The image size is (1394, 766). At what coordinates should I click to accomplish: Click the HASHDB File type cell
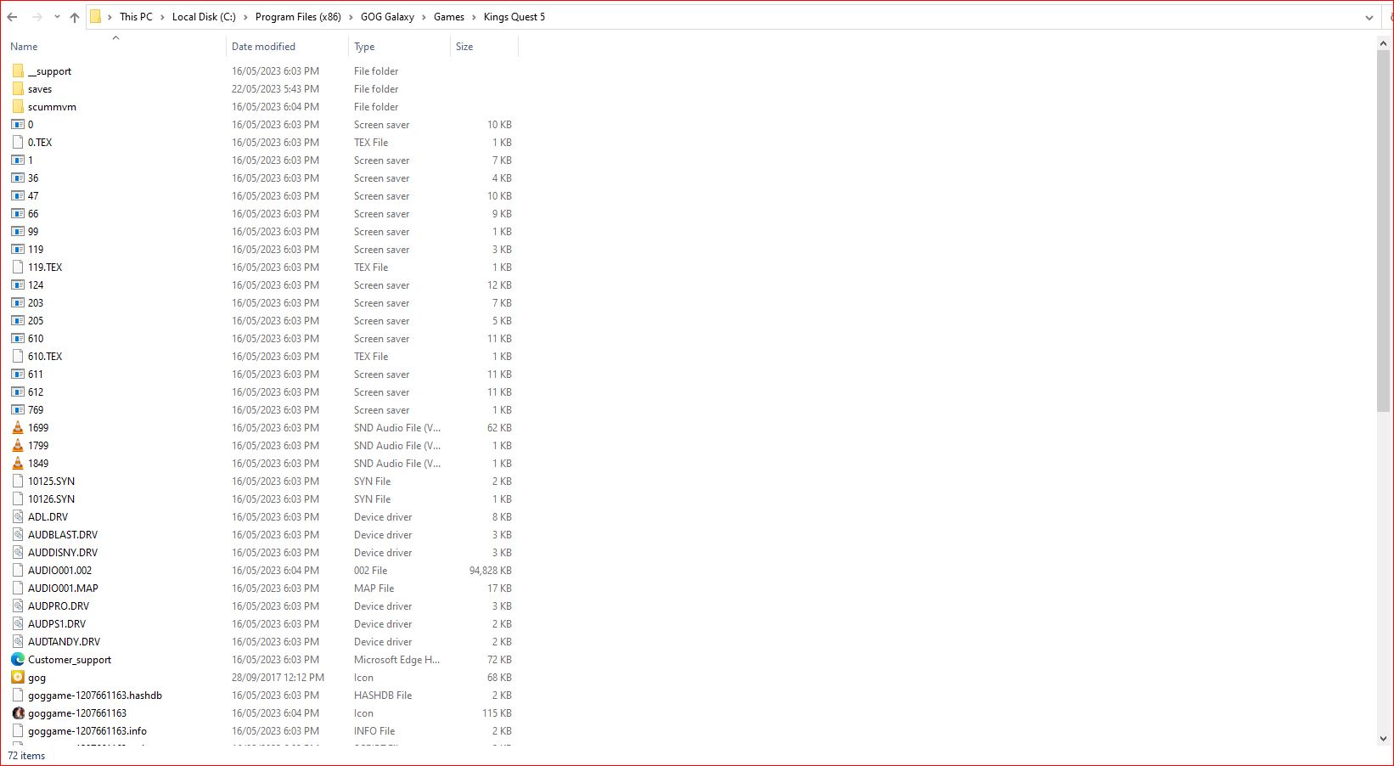(383, 696)
